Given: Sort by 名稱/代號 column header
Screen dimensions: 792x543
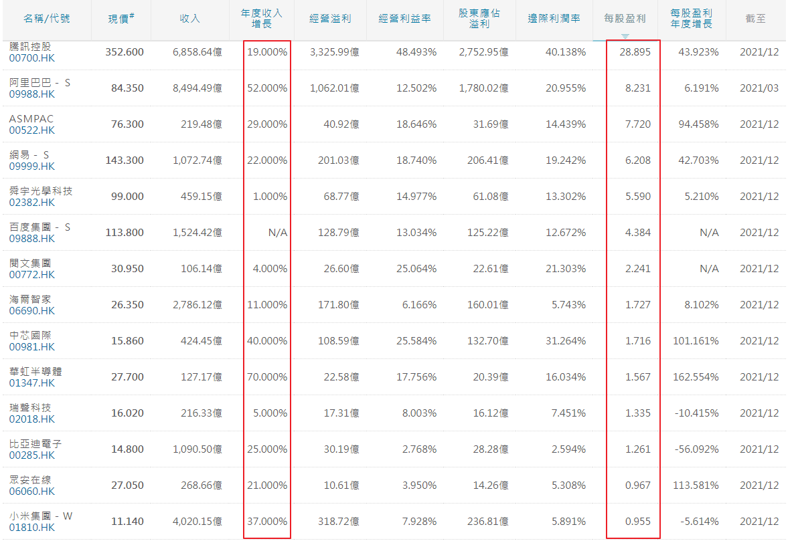Looking at the screenshot, I should [x=46, y=19].
